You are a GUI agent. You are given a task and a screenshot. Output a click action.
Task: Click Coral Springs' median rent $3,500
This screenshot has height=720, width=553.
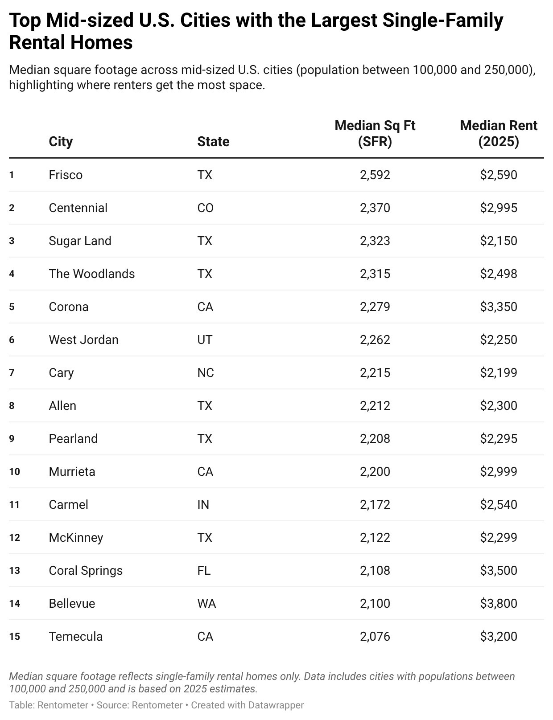[499, 570]
